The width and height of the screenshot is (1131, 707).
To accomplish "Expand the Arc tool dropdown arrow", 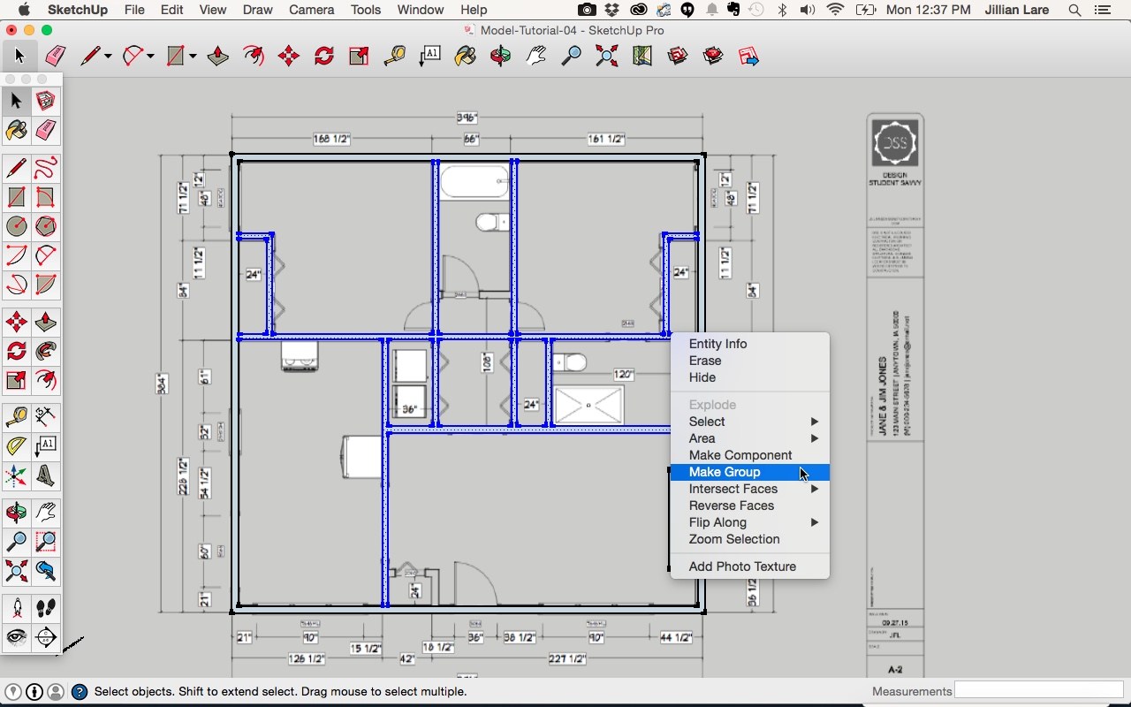I will [150, 57].
